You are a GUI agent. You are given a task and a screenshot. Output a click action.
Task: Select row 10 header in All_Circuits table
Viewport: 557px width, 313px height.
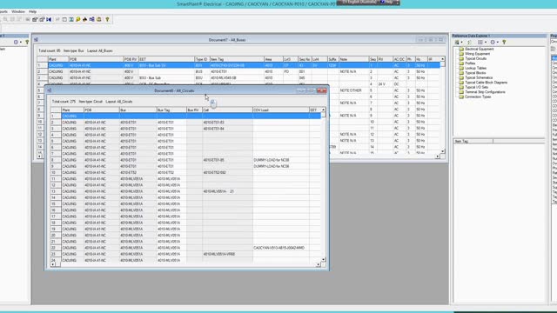tap(56, 172)
